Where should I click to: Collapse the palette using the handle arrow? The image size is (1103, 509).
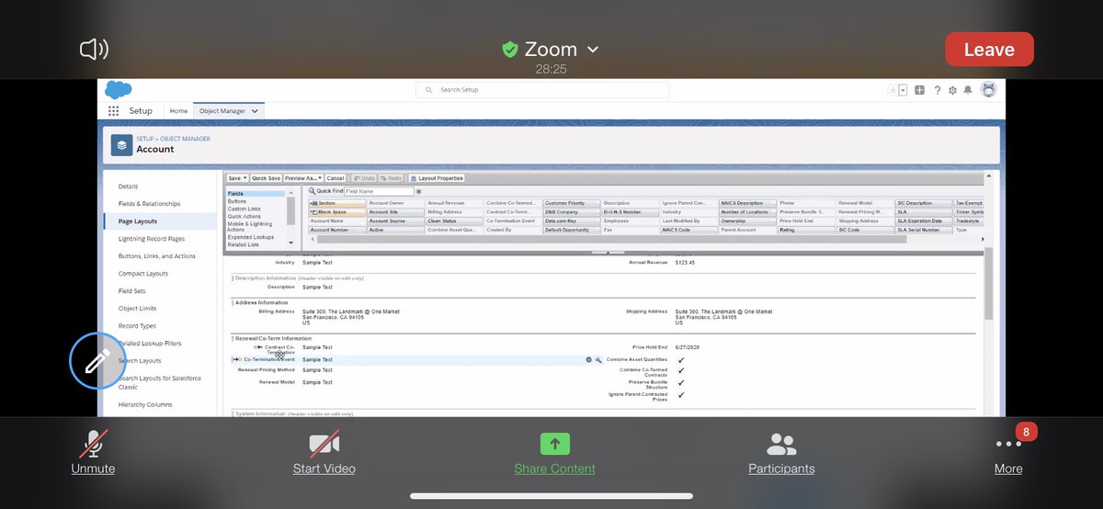608,252
